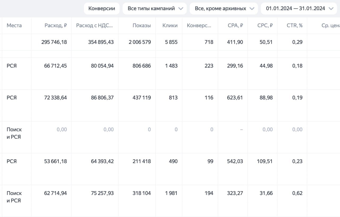Image resolution: width=340 pixels, height=217 pixels.
Task: Sort by the Клики column header
Action: [x=170, y=25]
